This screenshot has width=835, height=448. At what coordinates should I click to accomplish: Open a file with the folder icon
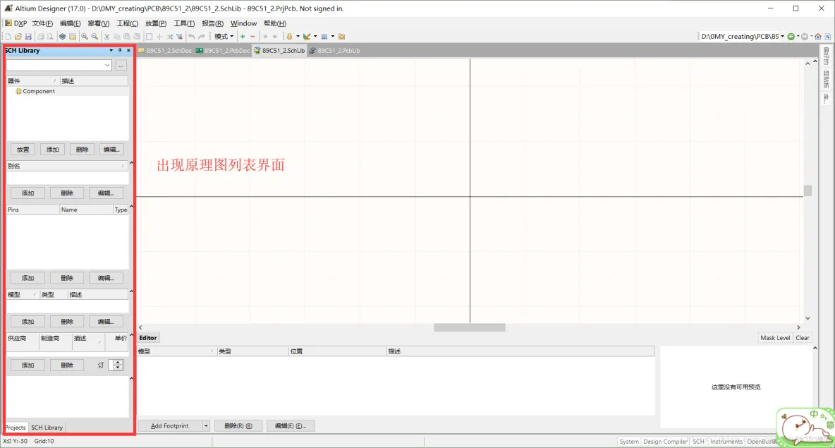pos(18,37)
